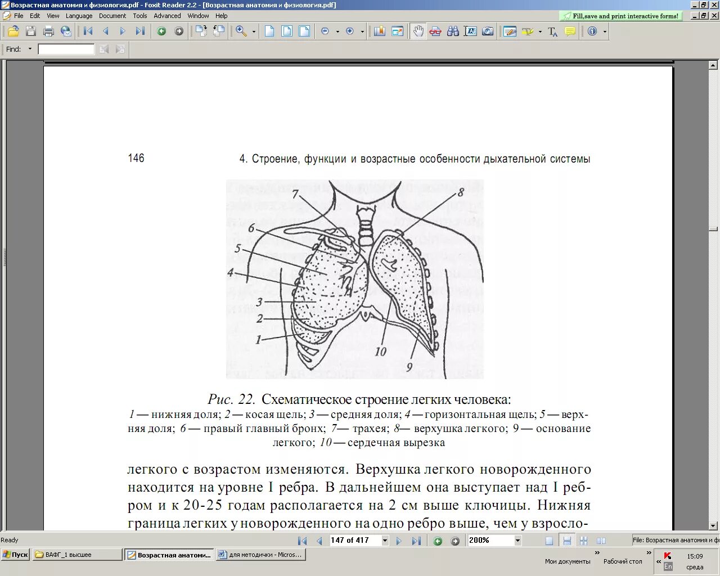This screenshot has height=576, width=720.
Task: Open a PDF file with the folder icon
Action: point(13,31)
